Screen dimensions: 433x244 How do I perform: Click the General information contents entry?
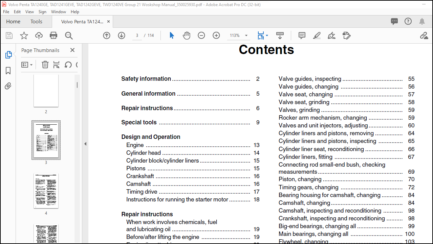[x=190, y=94]
